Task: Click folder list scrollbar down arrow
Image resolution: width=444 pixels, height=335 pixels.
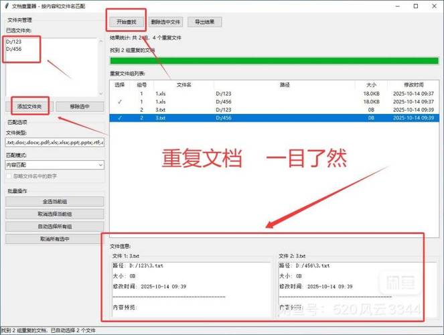Action: [x=101, y=93]
